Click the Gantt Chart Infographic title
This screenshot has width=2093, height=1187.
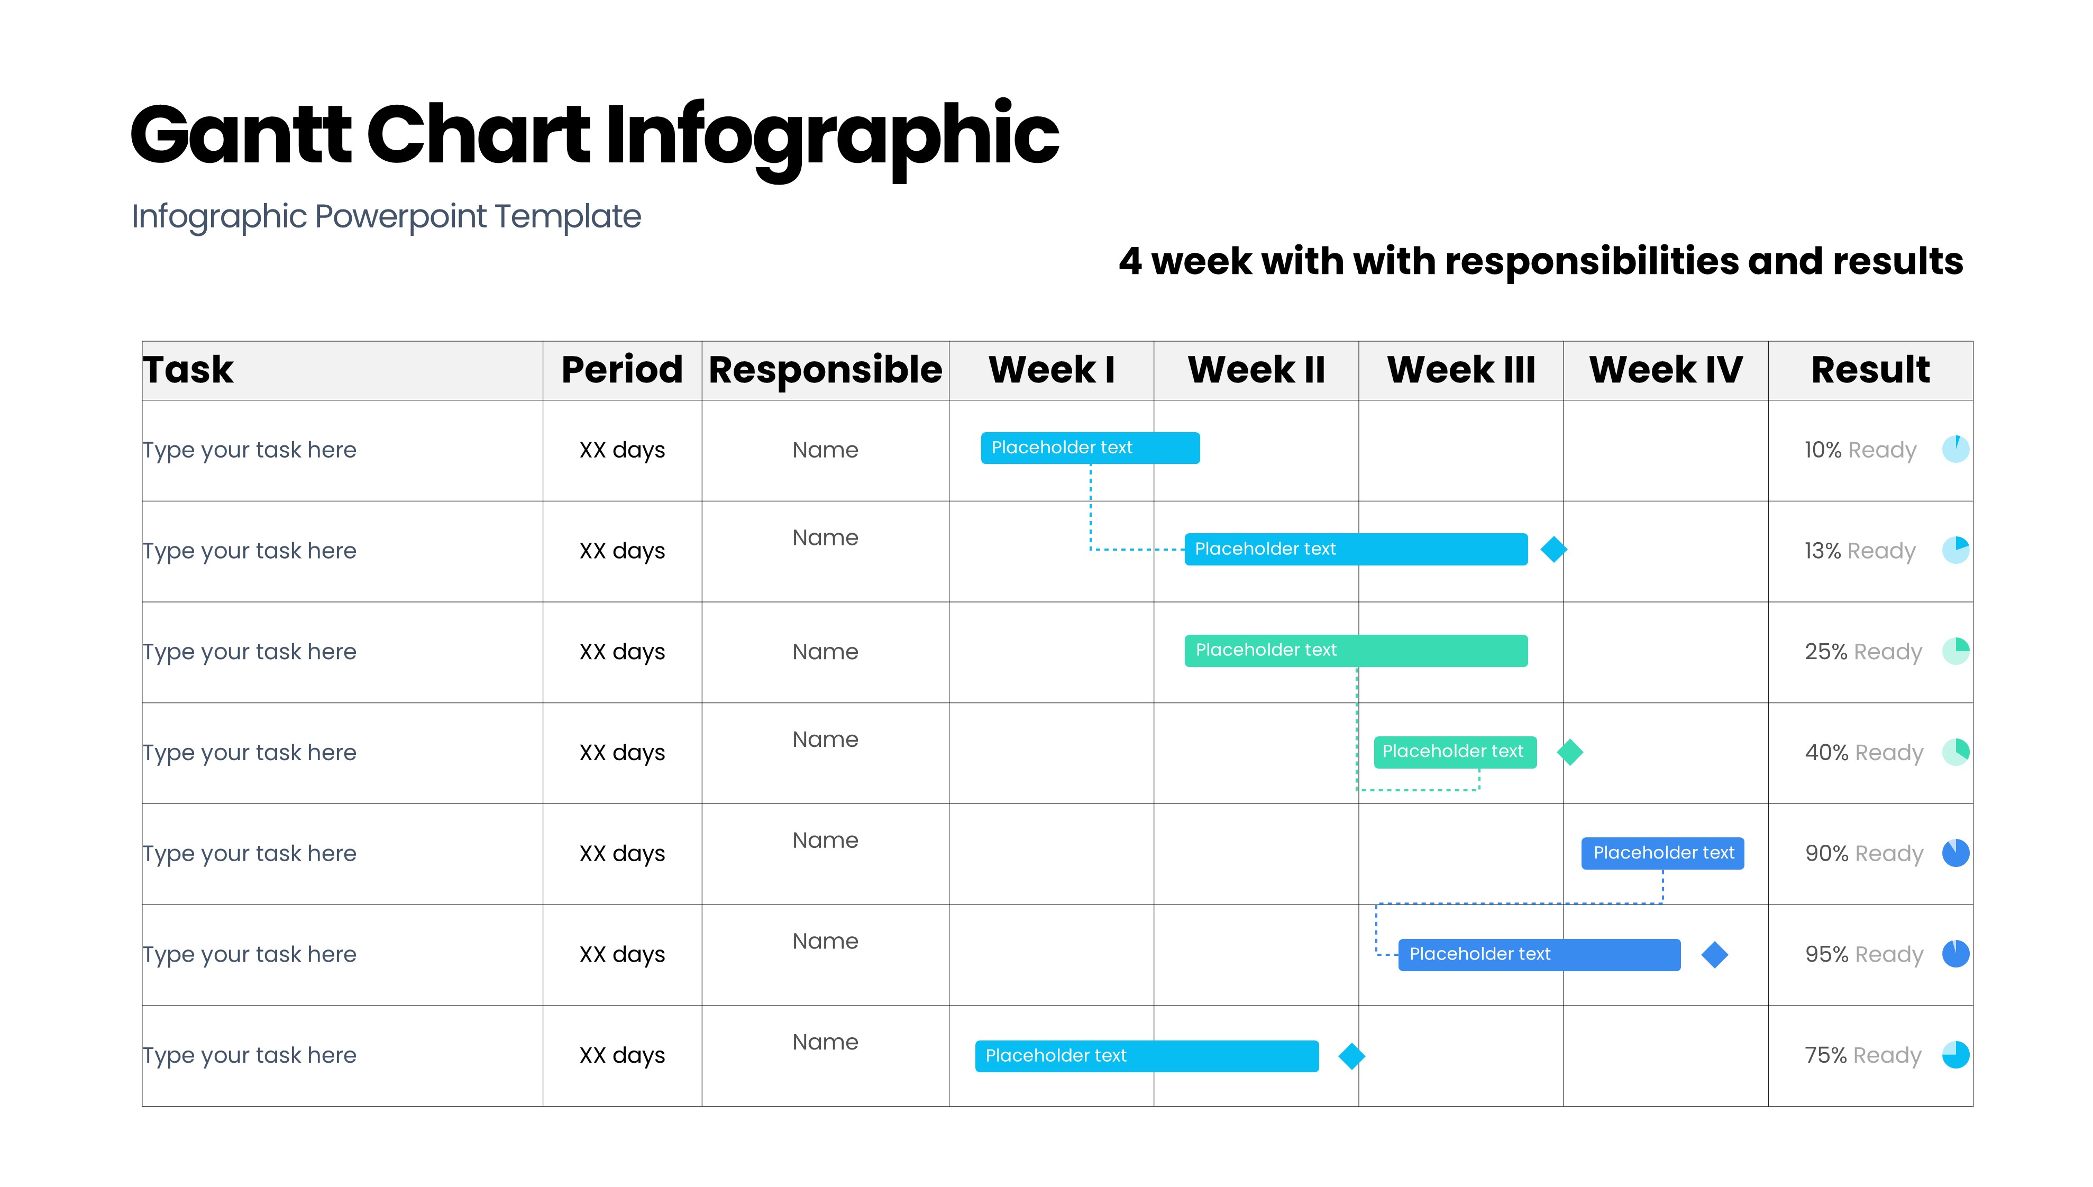594,135
